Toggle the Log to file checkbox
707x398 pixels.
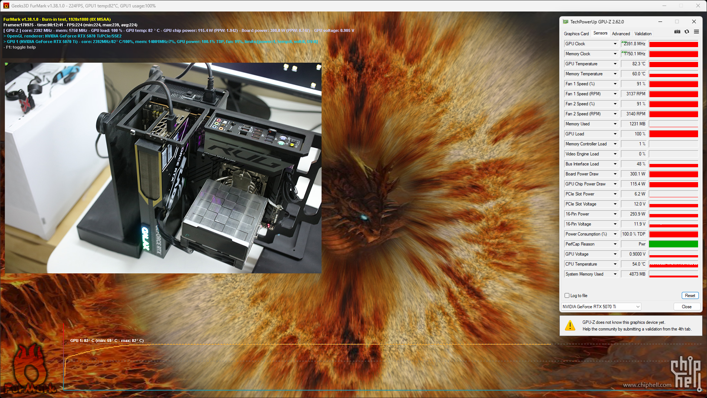pyautogui.click(x=567, y=296)
